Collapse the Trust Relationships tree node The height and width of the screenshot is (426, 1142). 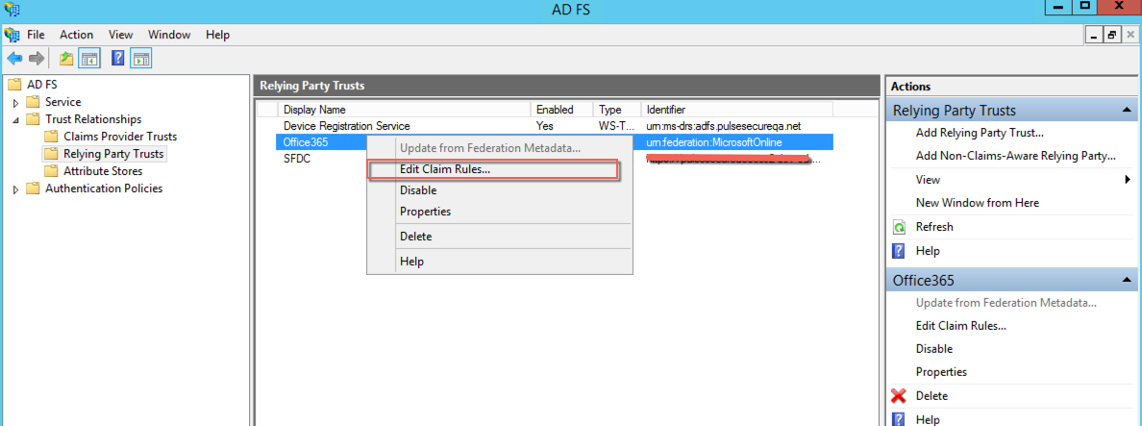[x=15, y=119]
